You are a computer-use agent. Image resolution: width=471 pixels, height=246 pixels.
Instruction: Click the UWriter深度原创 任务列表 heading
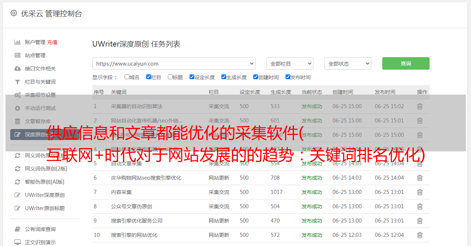pyautogui.click(x=136, y=44)
